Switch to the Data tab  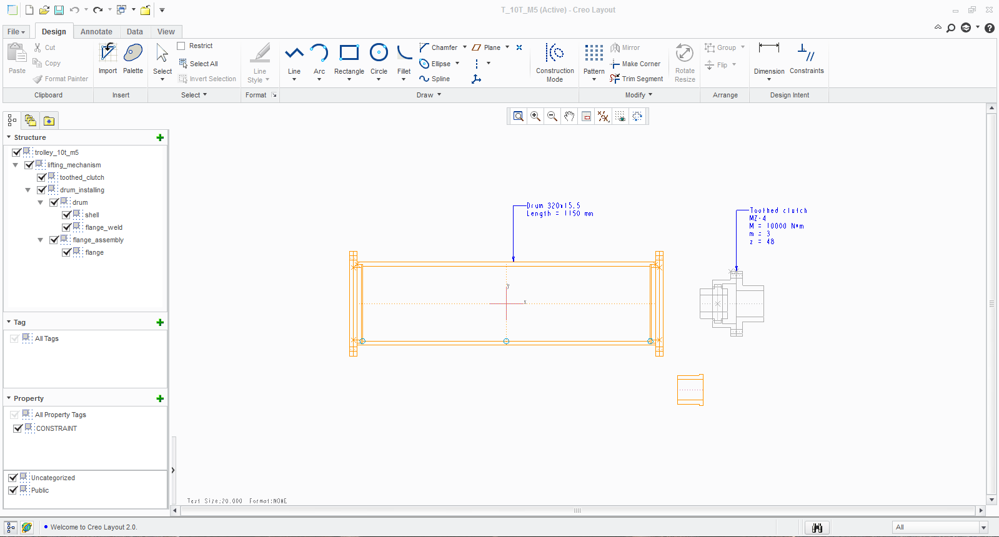135,32
